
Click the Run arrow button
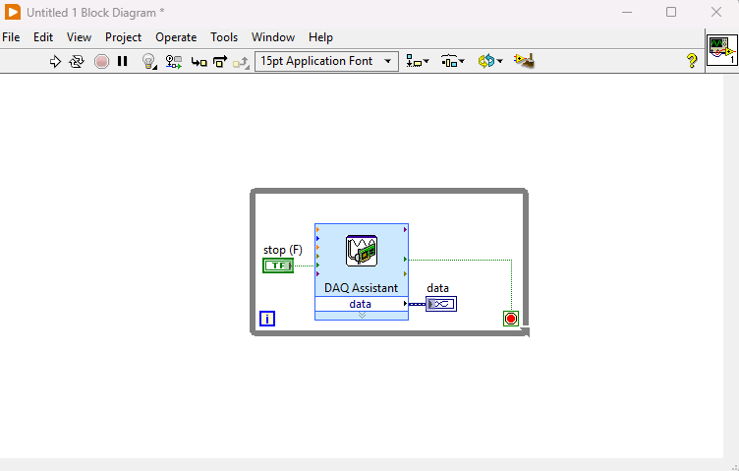tap(55, 61)
